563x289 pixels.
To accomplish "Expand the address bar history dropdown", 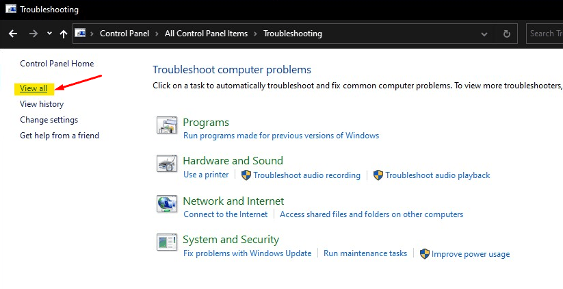I will coord(485,34).
